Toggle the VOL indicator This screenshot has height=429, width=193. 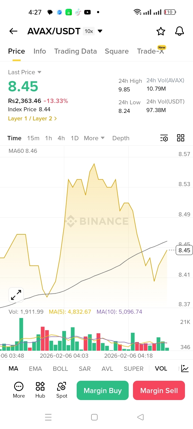[161, 369]
